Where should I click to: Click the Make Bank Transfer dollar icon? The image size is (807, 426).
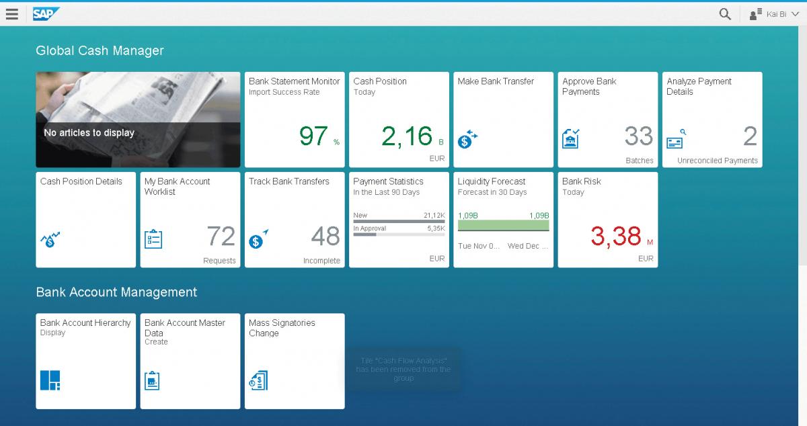[467, 139]
